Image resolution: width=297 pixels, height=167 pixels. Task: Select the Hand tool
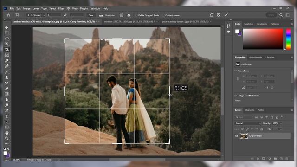[x=7, y=133]
